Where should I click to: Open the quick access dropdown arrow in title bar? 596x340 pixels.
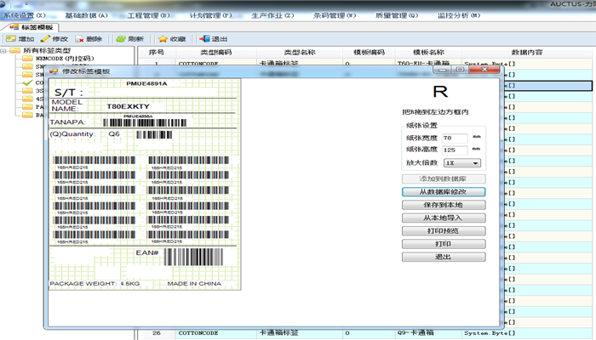[27, 4]
